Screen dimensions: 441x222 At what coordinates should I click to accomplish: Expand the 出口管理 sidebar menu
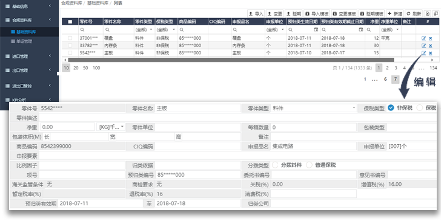pos(30,70)
